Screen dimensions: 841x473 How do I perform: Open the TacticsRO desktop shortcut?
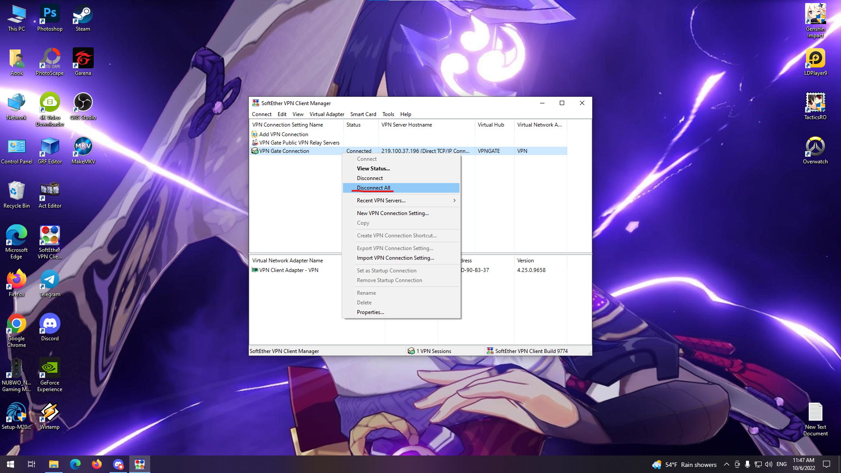(815, 106)
